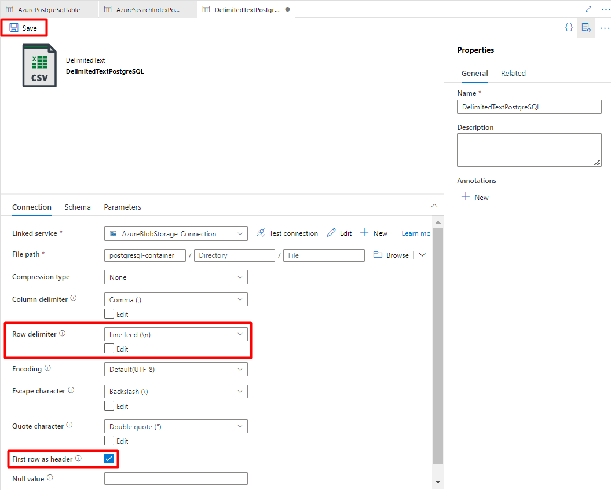Open the General tab in Properties
Image resolution: width=611 pixels, height=490 pixels.
tap(475, 74)
